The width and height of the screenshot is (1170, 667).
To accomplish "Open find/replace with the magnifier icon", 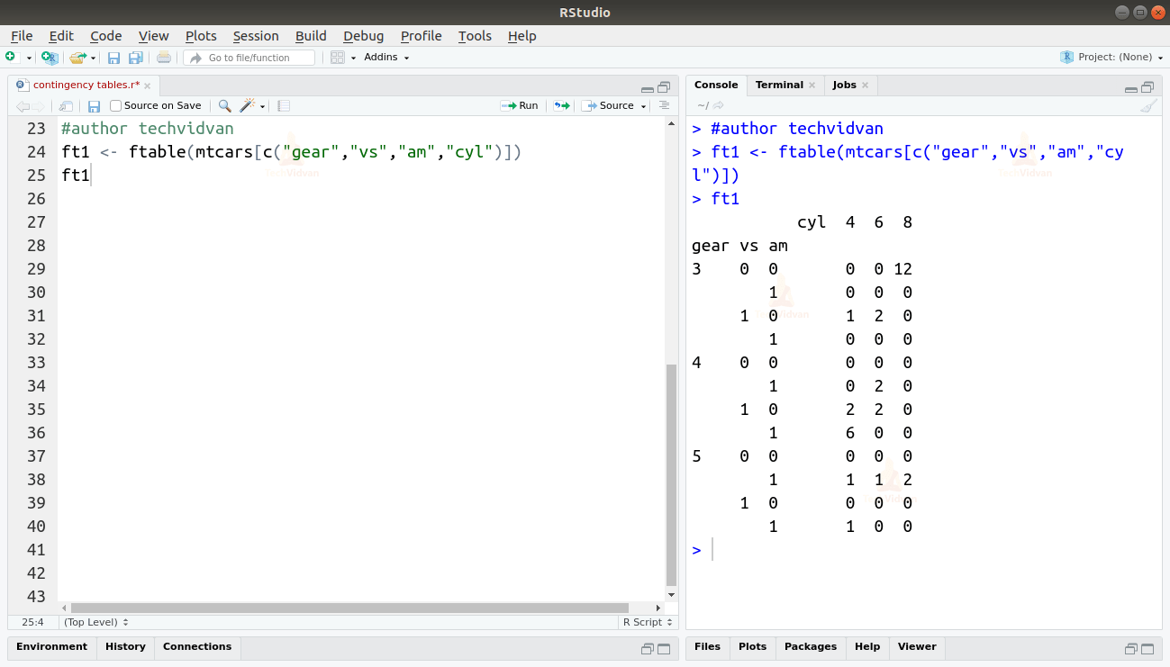I will tap(224, 105).
